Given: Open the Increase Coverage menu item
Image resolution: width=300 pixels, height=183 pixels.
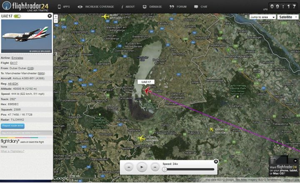Looking at the screenshot, I should (100, 7).
